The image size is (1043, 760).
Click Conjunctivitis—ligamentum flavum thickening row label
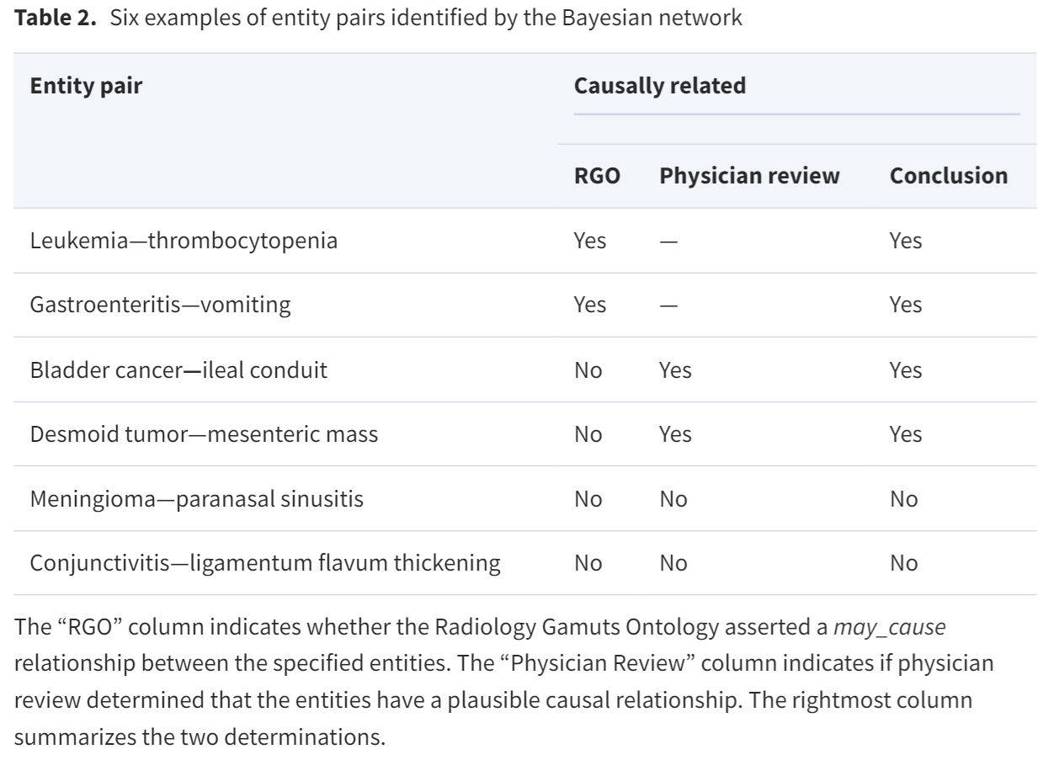pyautogui.click(x=266, y=564)
